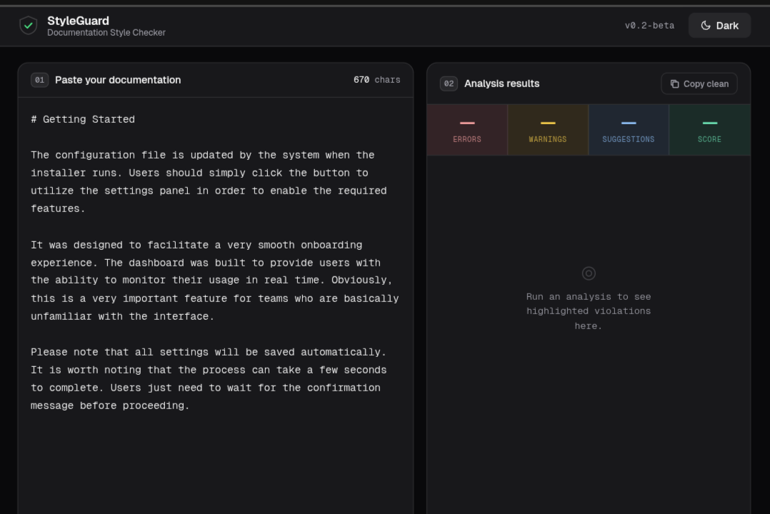Click the Run an analysis placeholder message

pyautogui.click(x=589, y=311)
